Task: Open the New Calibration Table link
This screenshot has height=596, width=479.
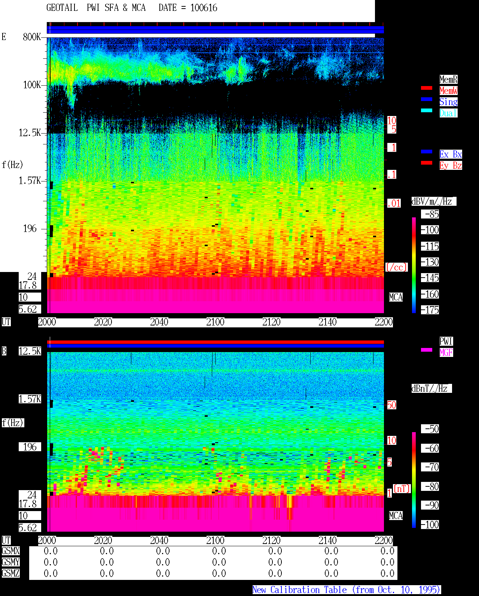Action: 347,590
